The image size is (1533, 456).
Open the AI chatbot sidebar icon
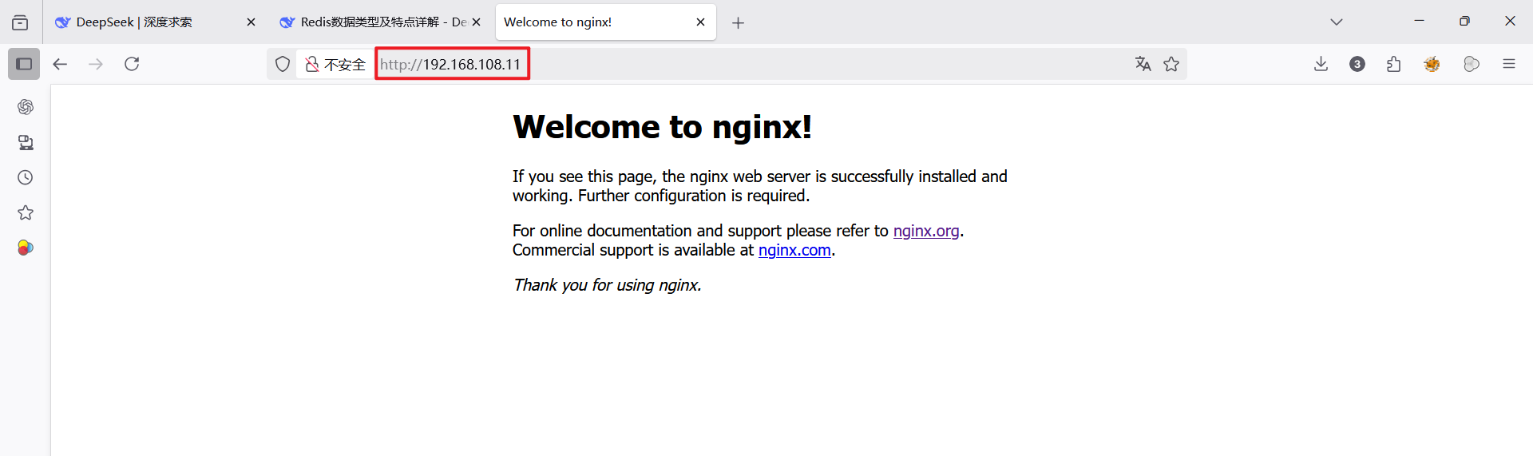coord(26,107)
